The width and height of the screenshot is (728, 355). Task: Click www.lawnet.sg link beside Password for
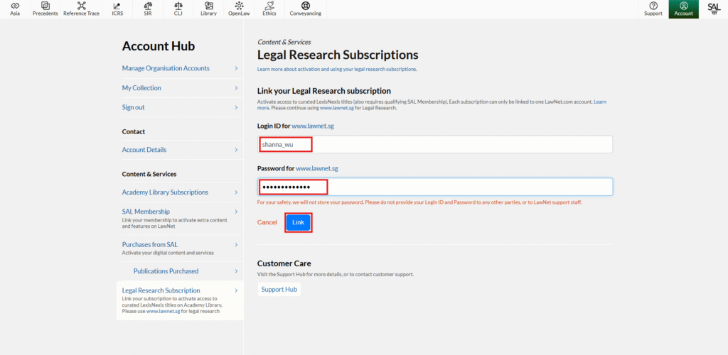(x=316, y=169)
